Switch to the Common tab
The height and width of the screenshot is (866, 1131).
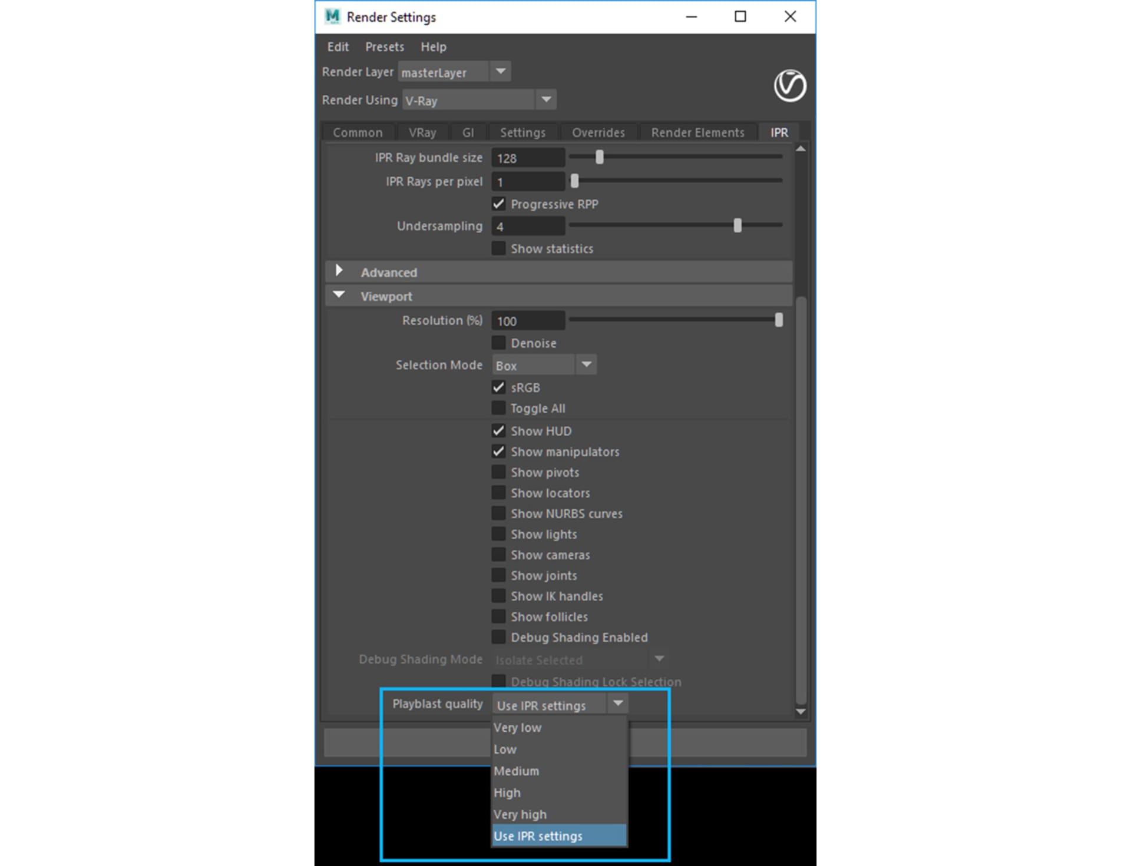[x=358, y=132]
